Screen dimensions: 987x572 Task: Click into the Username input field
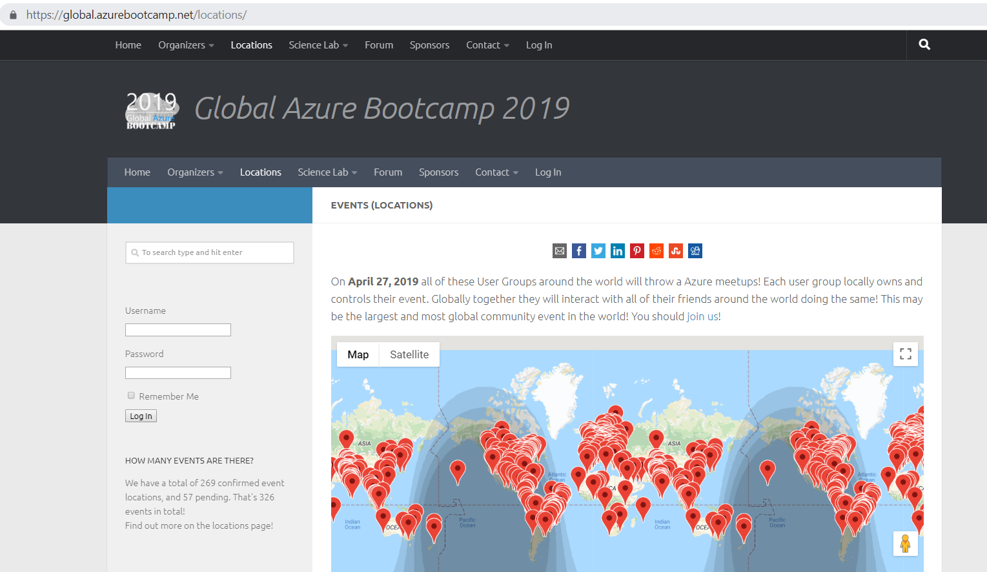click(178, 330)
